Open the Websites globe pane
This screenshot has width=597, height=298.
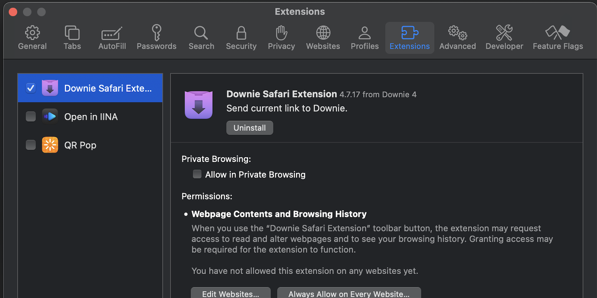pos(323,38)
